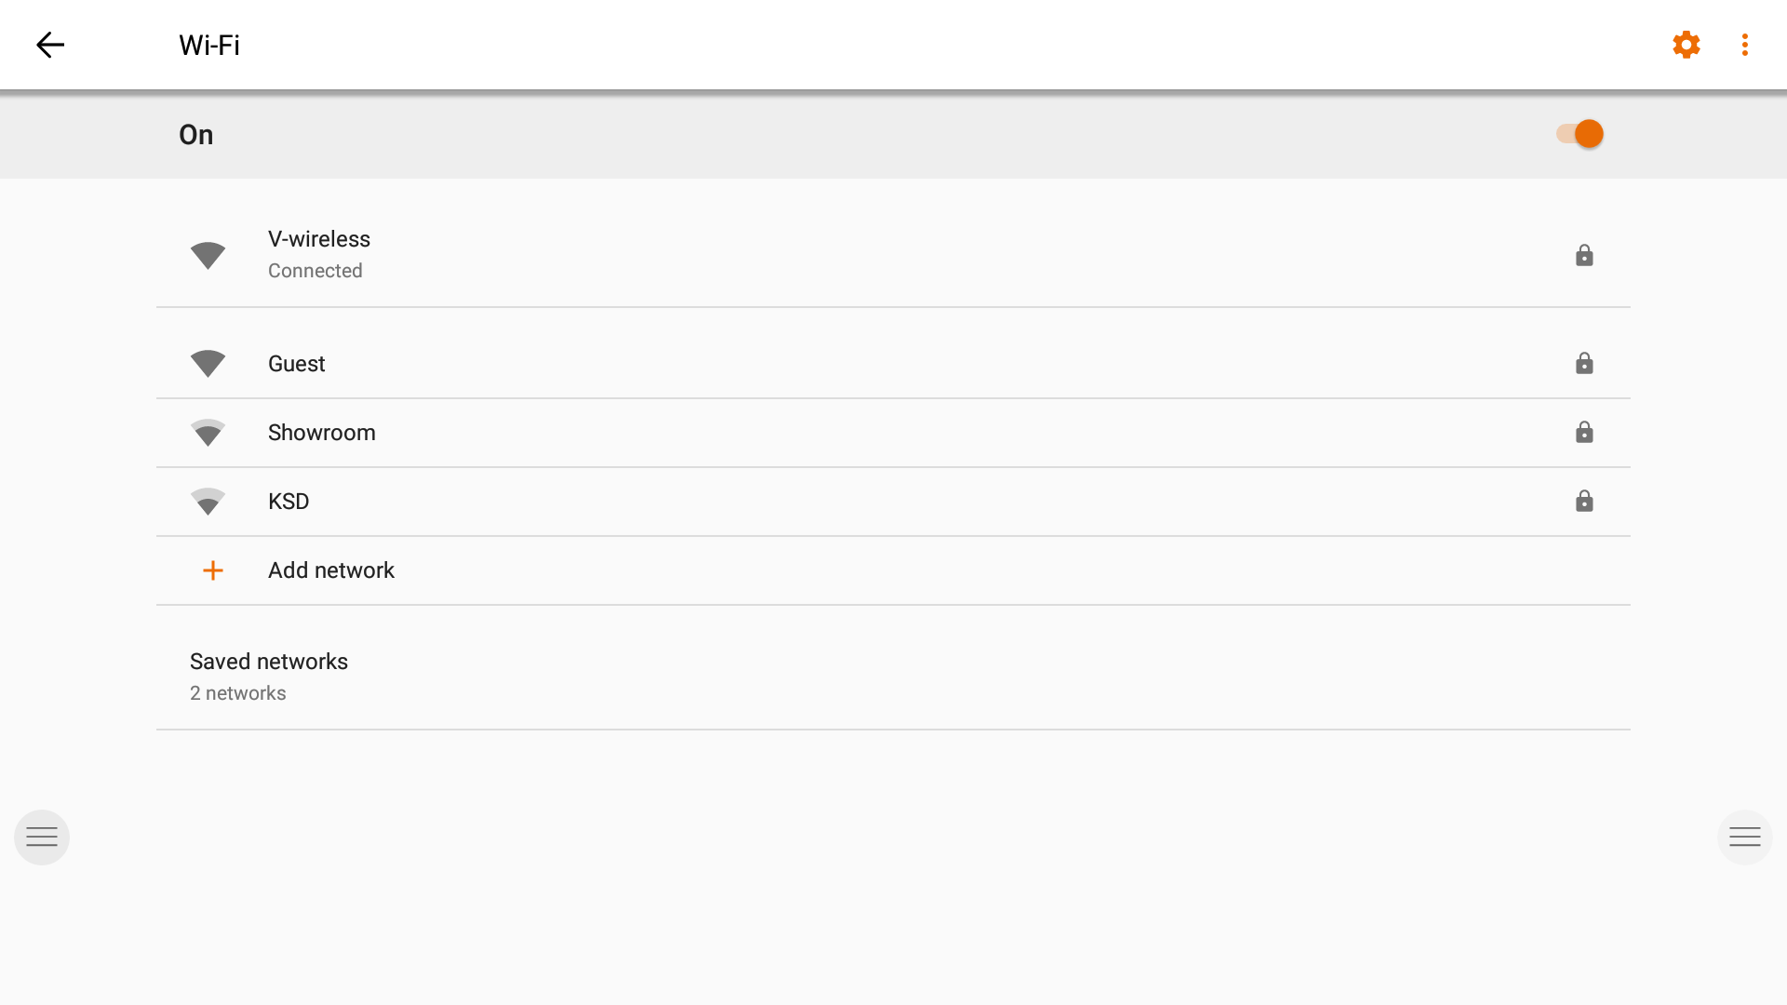
Task: Click the V-wireless signal strength icon
Action: (208, 255)
